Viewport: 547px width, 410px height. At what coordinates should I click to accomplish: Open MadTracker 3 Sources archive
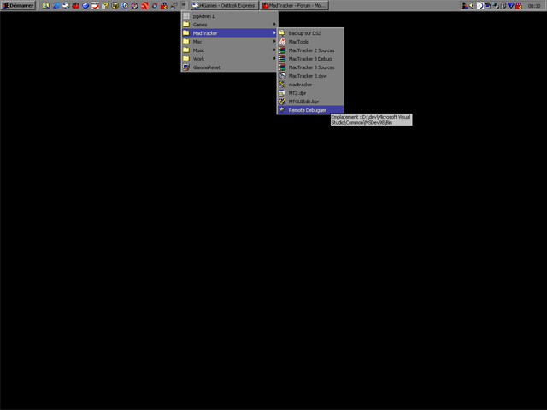[x=310, y=67]
